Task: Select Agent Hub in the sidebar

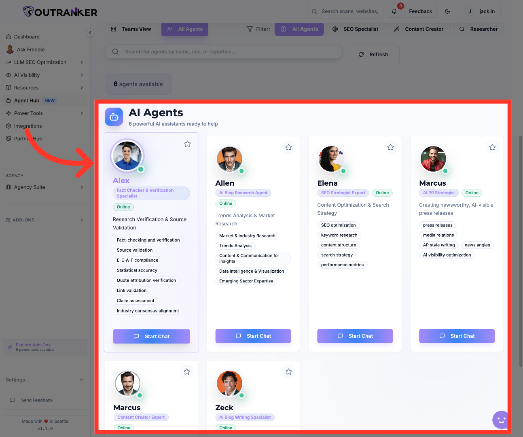Action: [x=44, y=101]
